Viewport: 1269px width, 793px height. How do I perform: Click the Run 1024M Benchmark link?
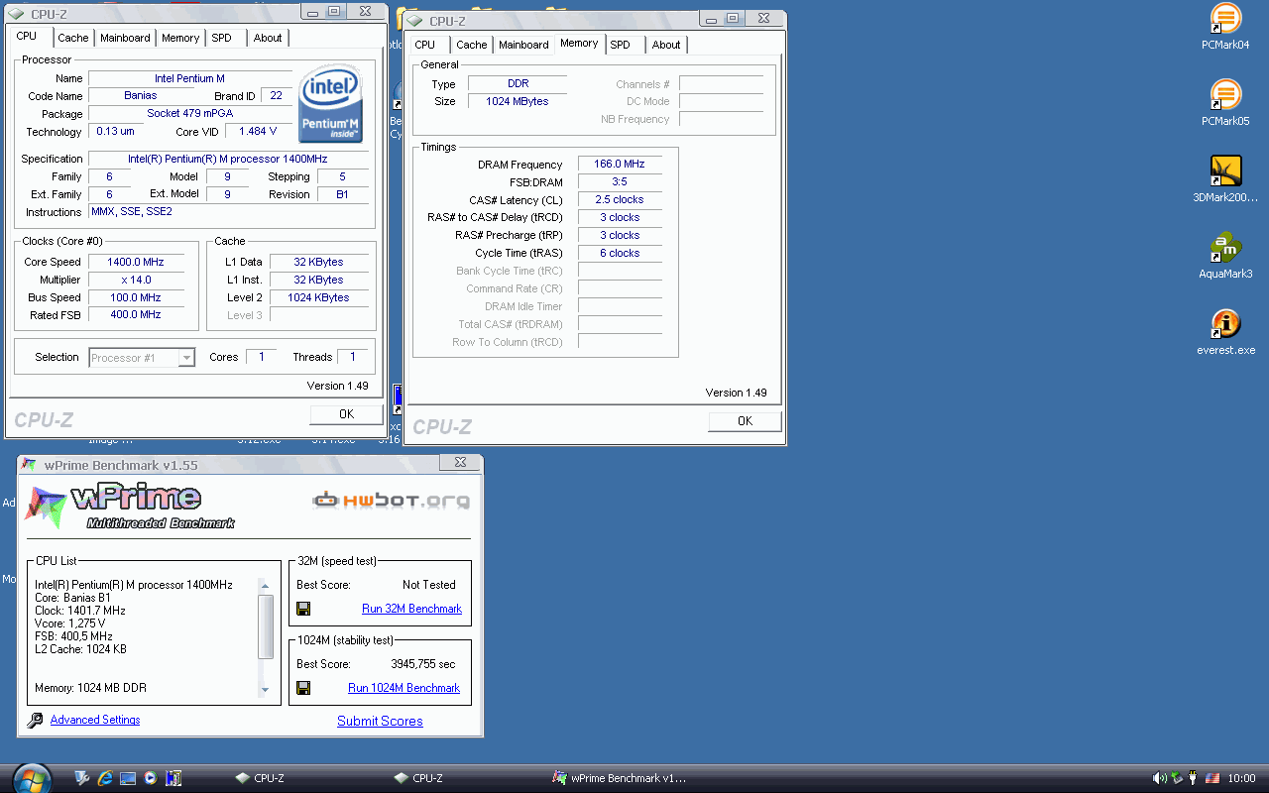pyautogui.click(x=404, y=688)
